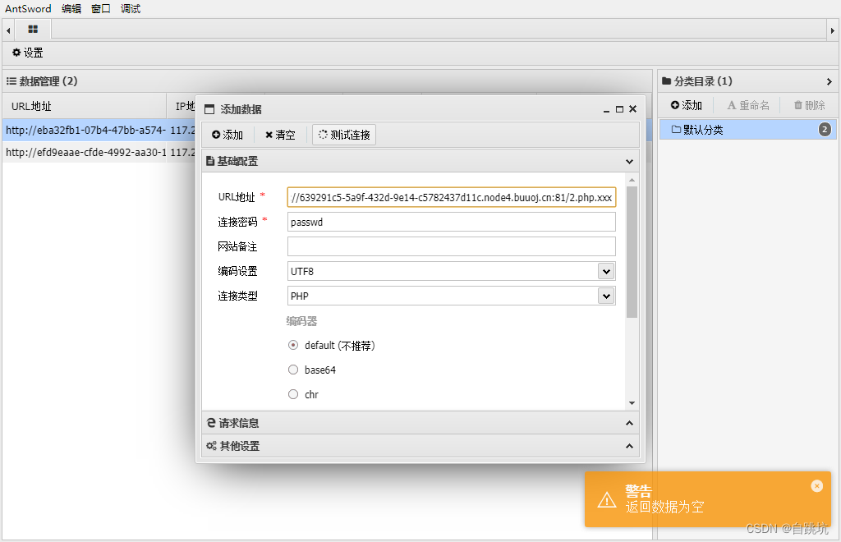Open the 编辑 menu
Screen dimensions: 841x542
pos(71,8)
